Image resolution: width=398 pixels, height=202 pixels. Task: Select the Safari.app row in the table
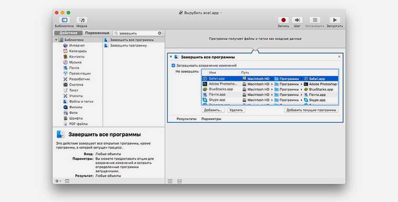click(270, 79)
